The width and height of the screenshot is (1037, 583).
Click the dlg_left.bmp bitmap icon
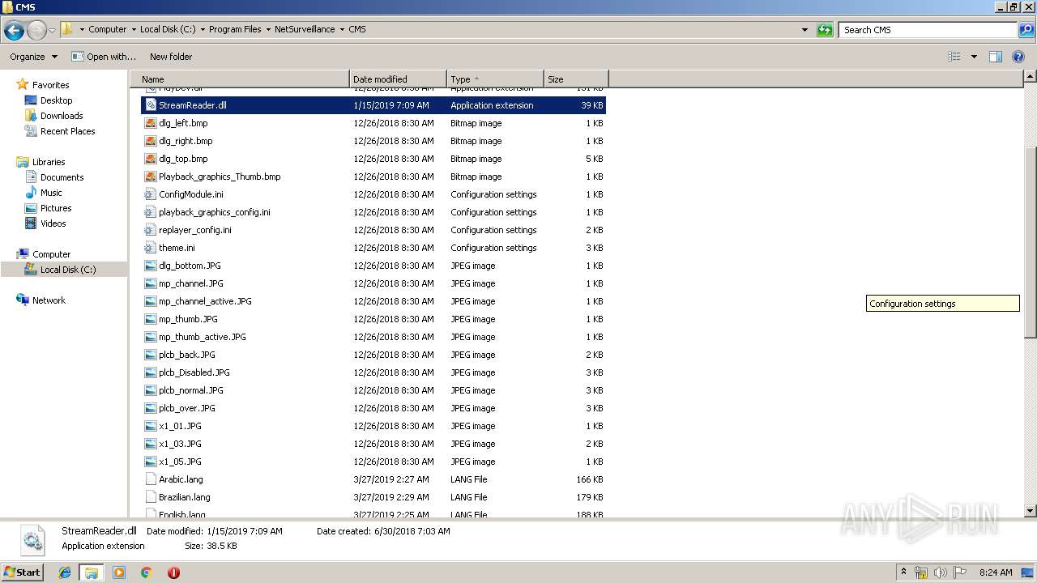[x=150, y=123]
